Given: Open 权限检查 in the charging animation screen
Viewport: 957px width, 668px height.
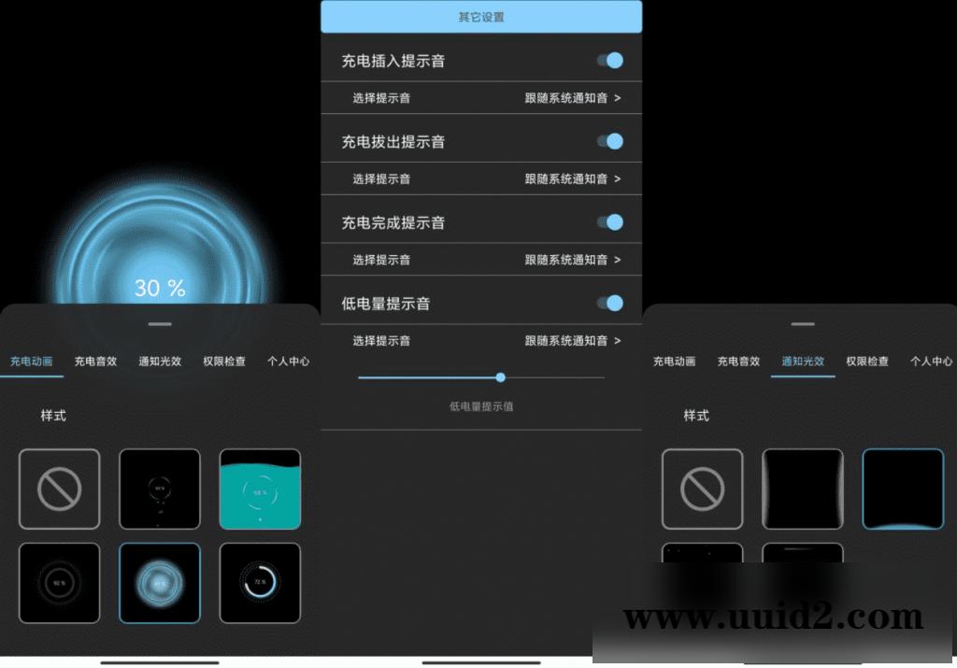Looking at the screenshot, I should (224, 362).
